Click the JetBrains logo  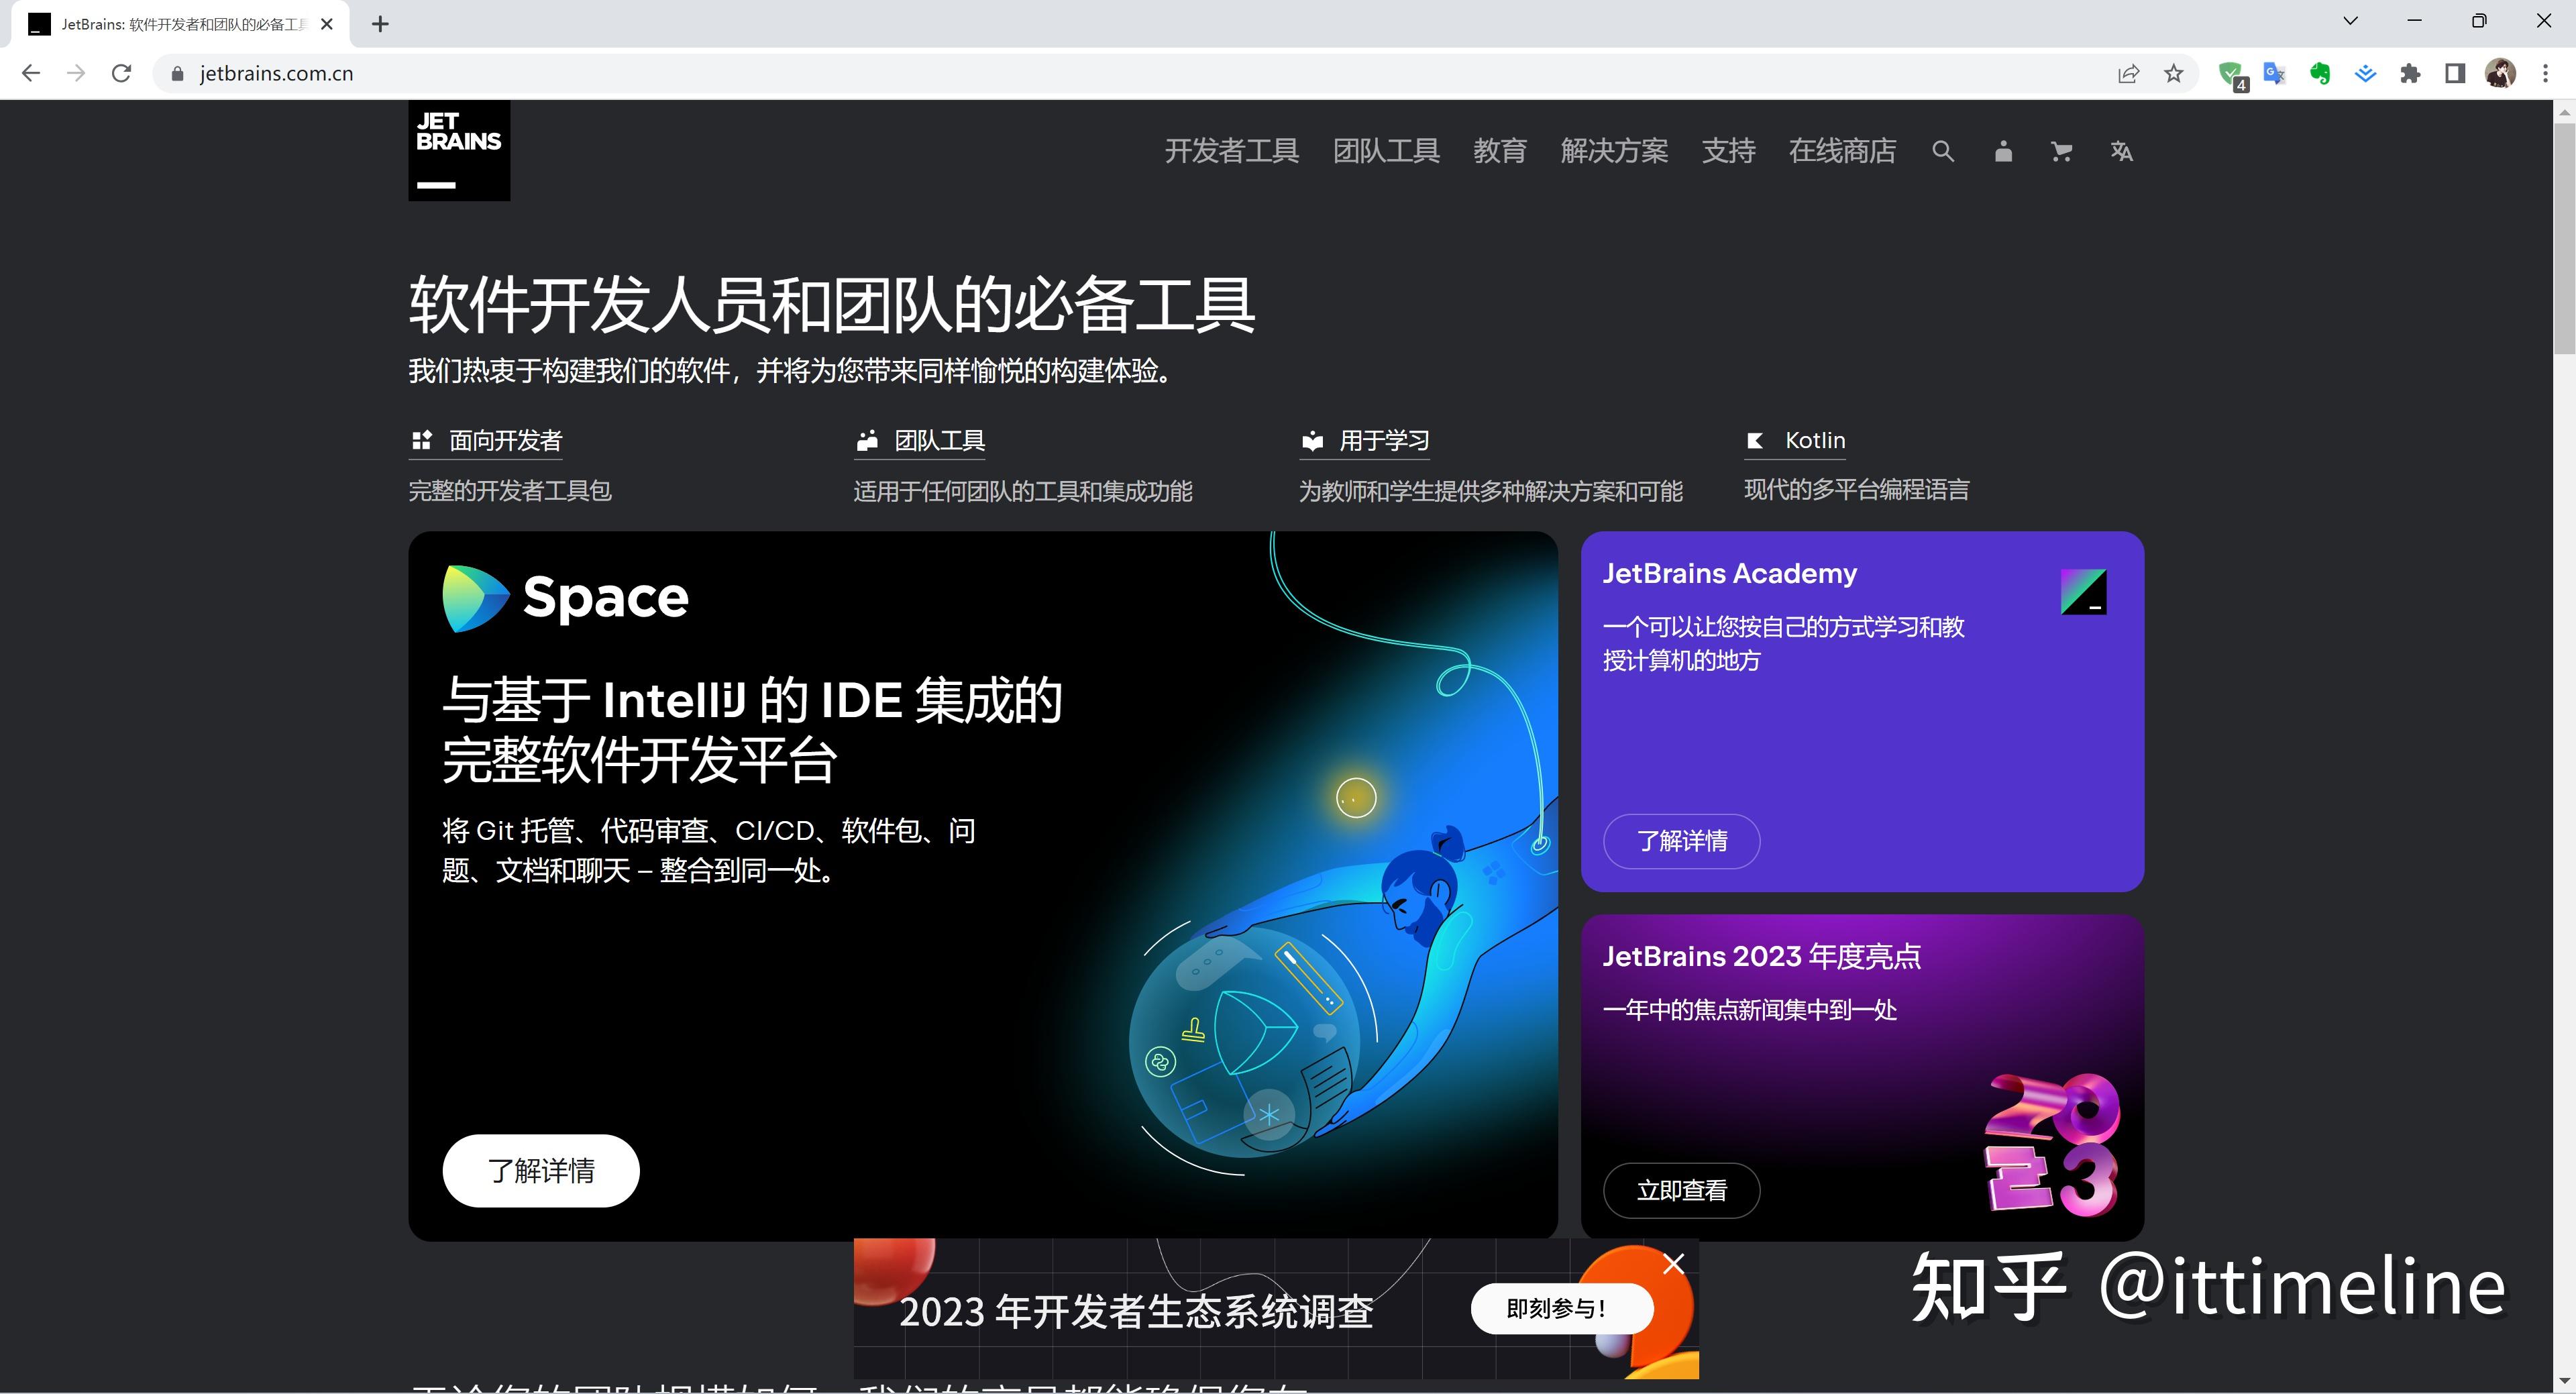[x=459, y=150]
